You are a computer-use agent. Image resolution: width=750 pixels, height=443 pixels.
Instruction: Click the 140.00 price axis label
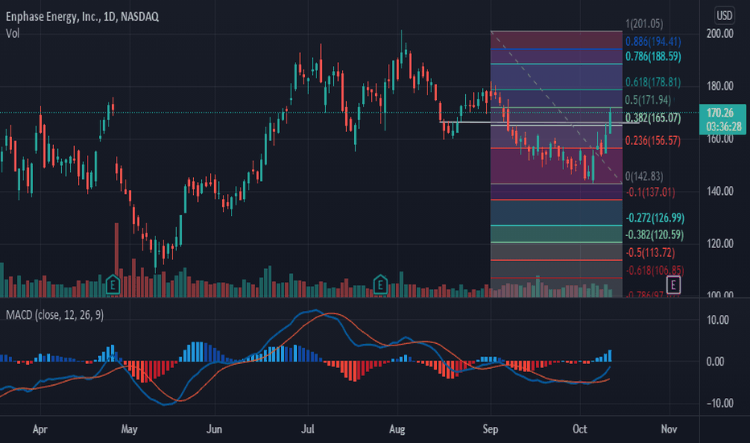coord(720,192)
